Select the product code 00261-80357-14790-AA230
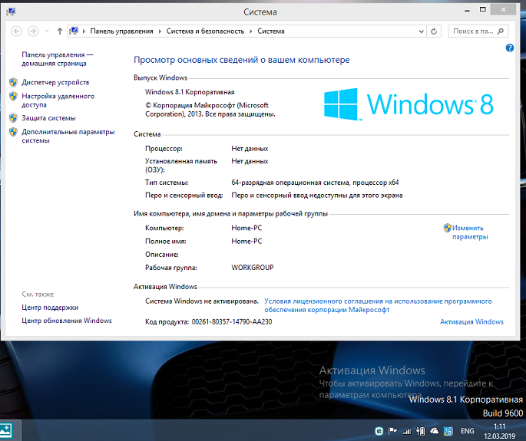 click(232, 321)
